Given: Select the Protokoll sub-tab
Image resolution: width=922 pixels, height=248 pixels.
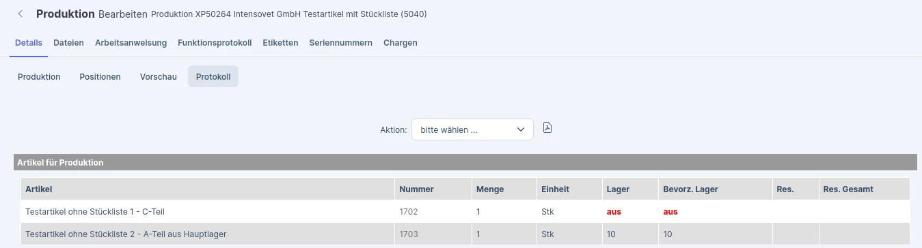Looking at the screenshot, I should click(213, 77).
